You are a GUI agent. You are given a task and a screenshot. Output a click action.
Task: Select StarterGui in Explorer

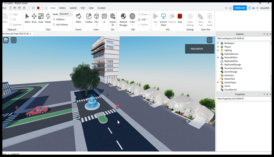pos(229,75)
